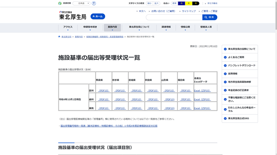Open 青森県 医科 PDF link
Viewport: 277px width, 155px height.
pos(104,91)
